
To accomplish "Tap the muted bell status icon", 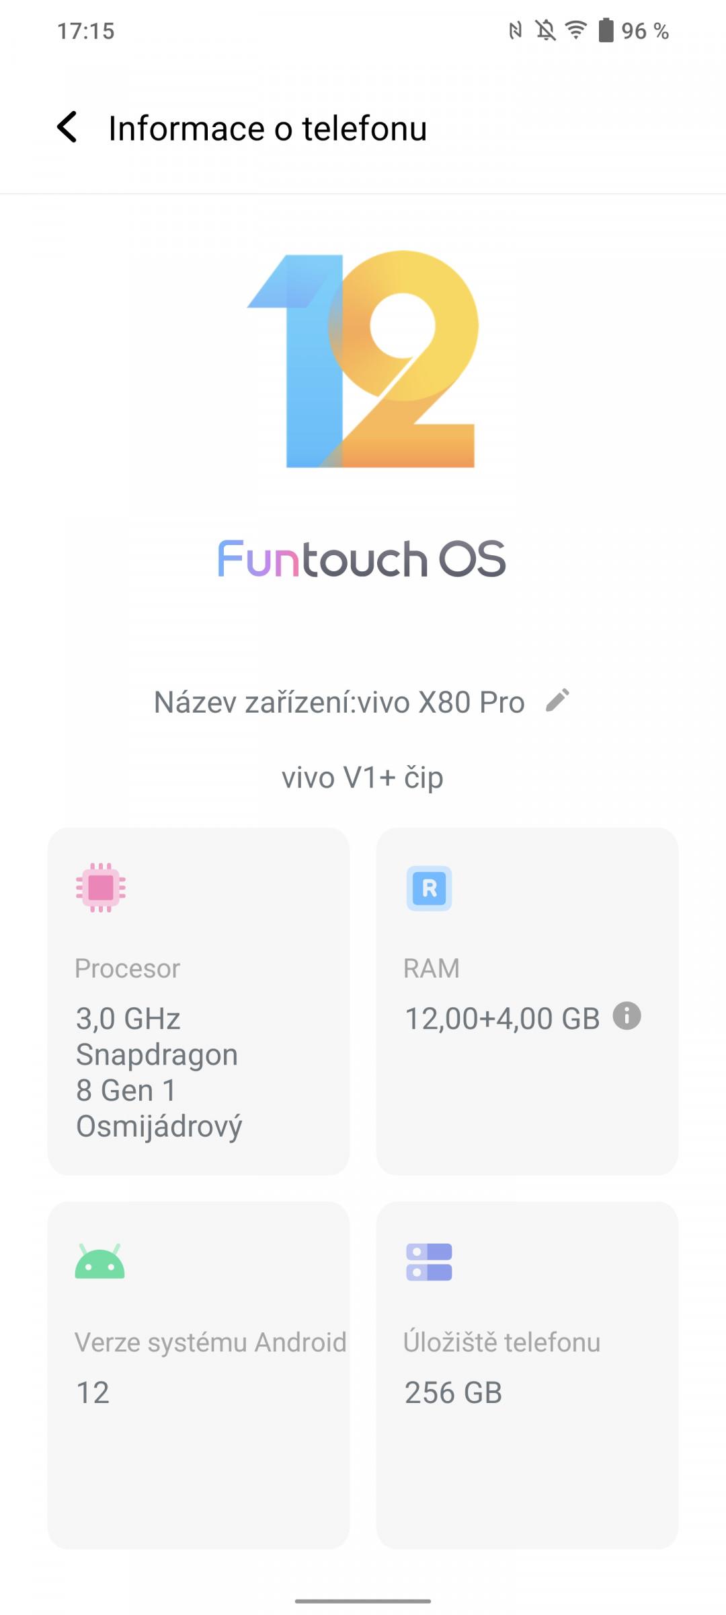I will pos(545,30).
